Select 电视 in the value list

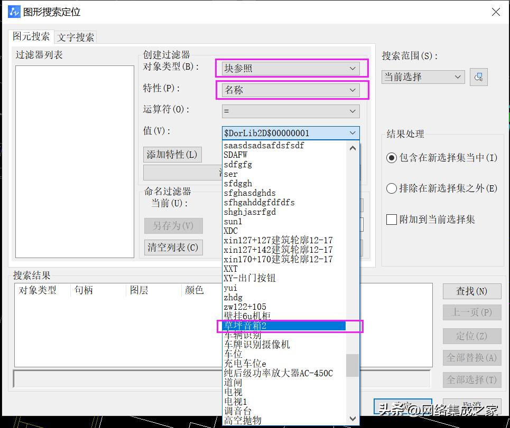click(285, 392)
